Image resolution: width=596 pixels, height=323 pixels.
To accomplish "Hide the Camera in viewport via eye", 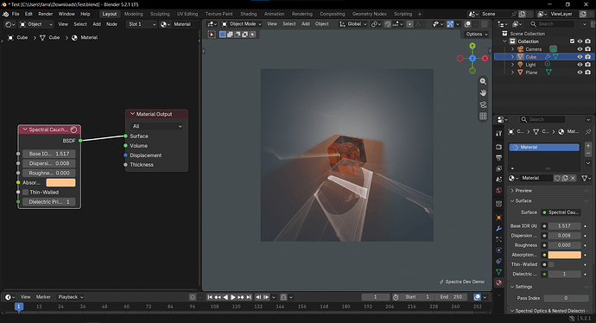I will 580,49.
